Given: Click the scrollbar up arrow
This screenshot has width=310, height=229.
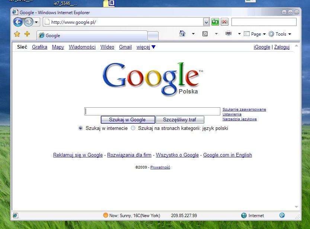Looking at the screenshot, I should (296, 46).
